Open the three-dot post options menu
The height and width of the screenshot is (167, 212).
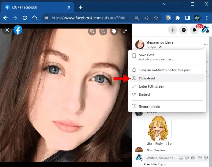[206, 44]
